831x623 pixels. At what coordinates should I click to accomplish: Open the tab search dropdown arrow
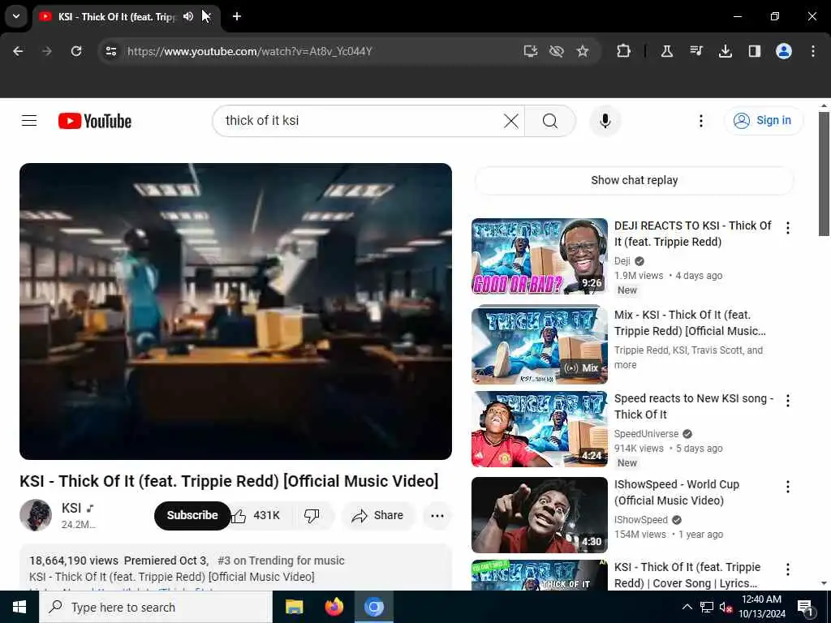pyautogui.click(x=16, y=16)
